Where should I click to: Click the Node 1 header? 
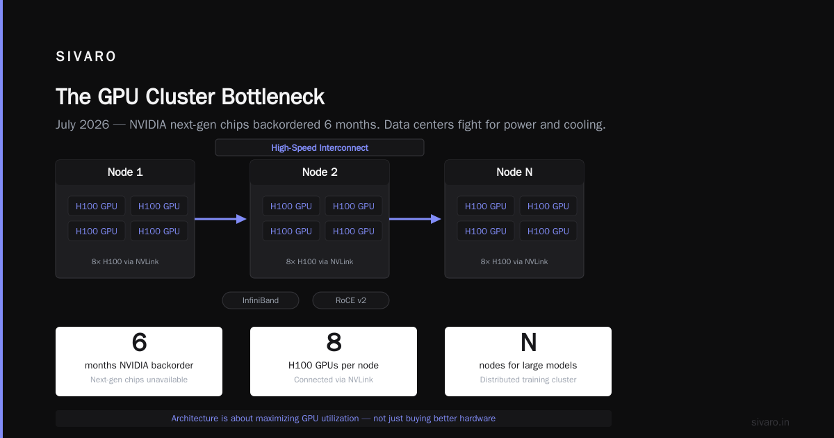pos(125,172)
